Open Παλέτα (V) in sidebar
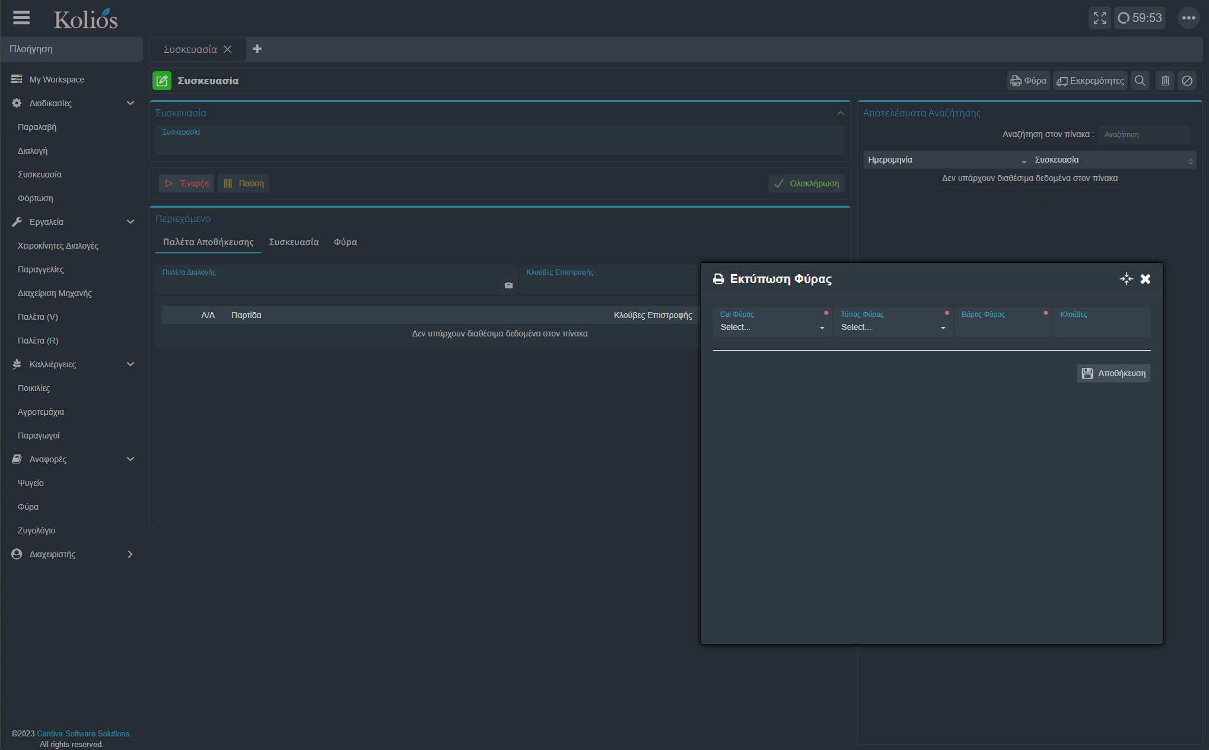Viewport: 1209px width, 750px height. (38, 317)
